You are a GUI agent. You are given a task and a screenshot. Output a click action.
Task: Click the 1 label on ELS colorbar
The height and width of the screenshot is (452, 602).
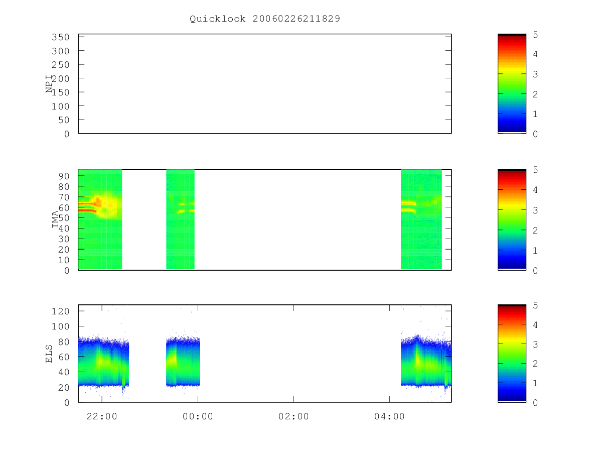point(535,383)
